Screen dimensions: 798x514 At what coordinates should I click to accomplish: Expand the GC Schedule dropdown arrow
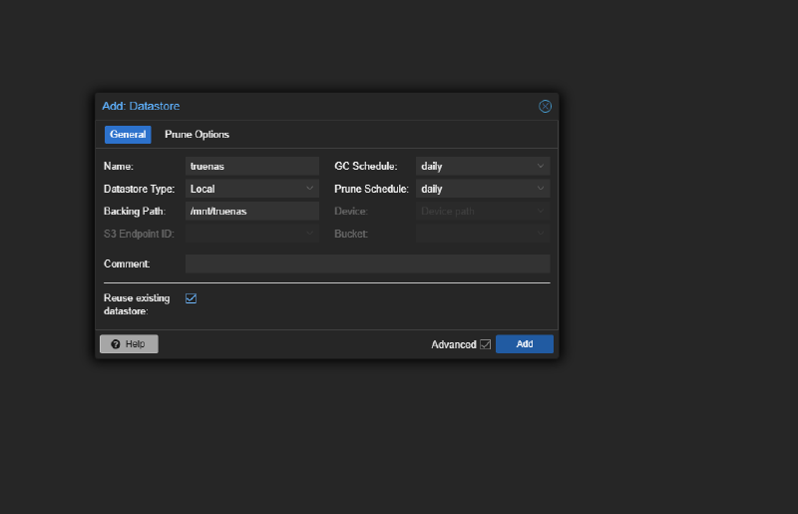540,166
